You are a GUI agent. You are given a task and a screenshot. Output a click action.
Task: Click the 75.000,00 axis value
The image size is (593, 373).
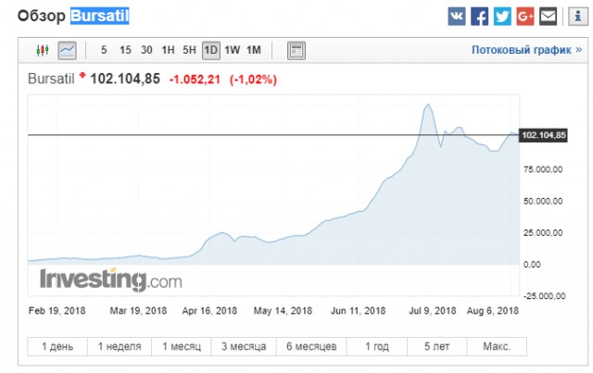point(543,169)
